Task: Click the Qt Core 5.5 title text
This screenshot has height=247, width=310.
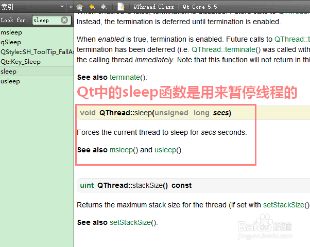Action: click(200, 7)
